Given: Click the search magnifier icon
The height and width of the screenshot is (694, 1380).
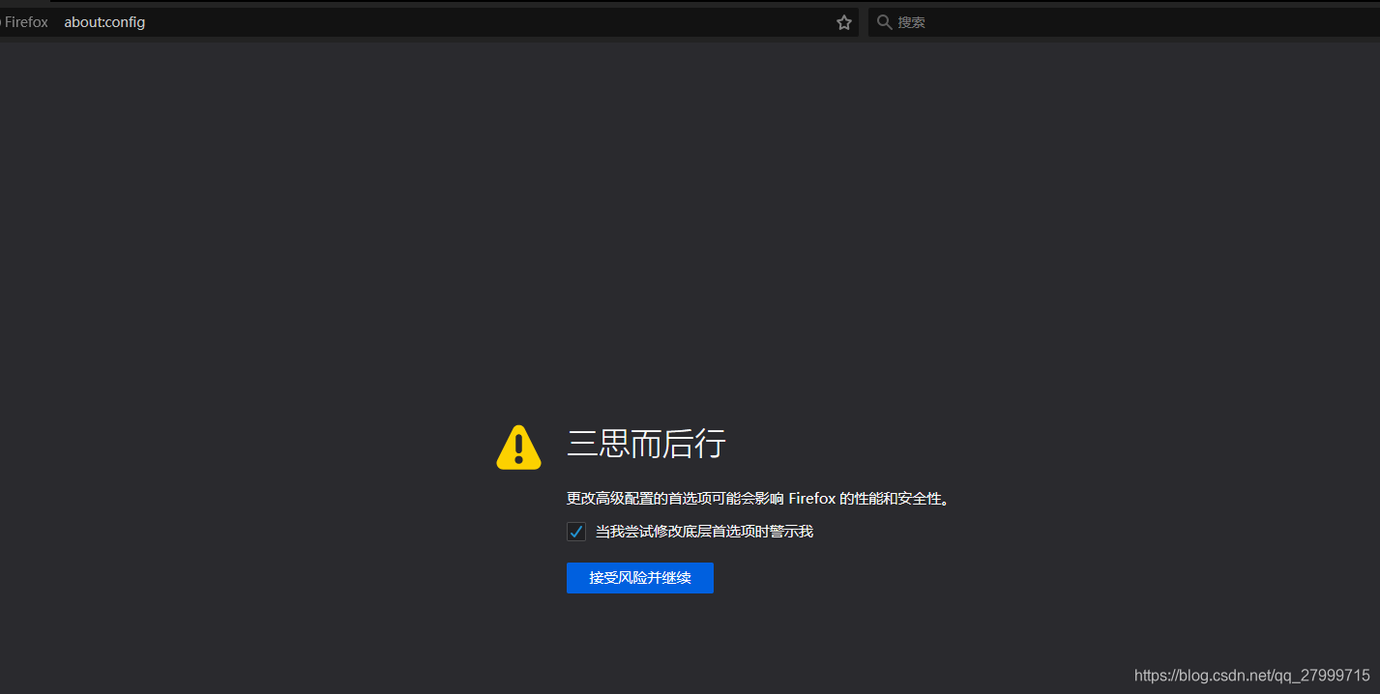Looking at the screenshot, I should pyautogui.click(x=884, y=22).
